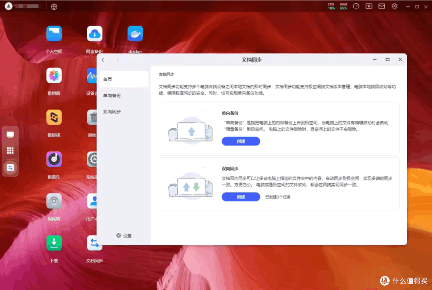This screenshot has width=432, height=290.
Task: Click 创建 button under 双向同步
Action: click(x=241, y=197)
